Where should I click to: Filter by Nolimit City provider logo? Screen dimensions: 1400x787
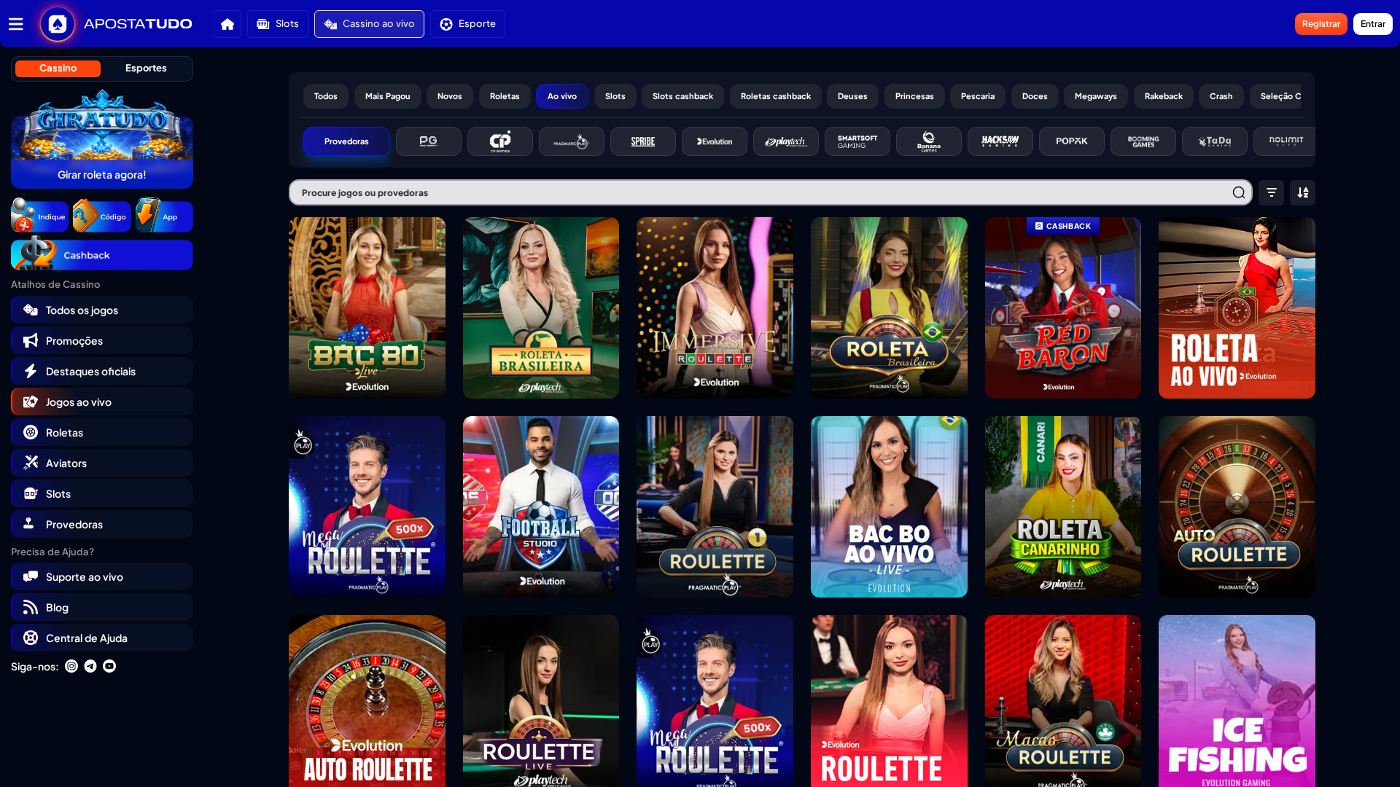click(x=1285, y=141)
